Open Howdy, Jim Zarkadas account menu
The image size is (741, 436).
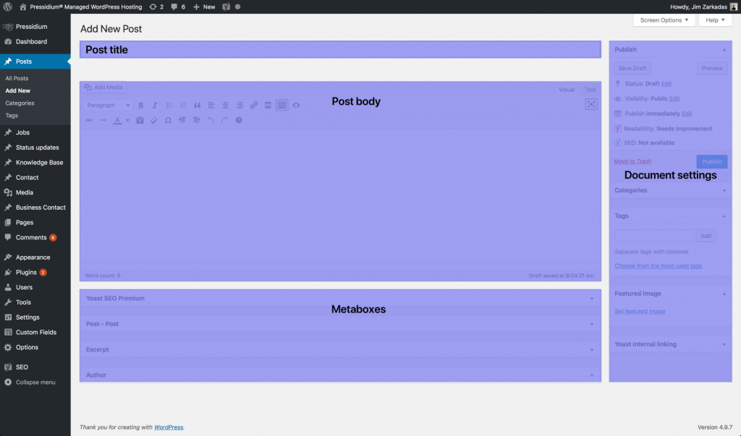coord(703,7)
